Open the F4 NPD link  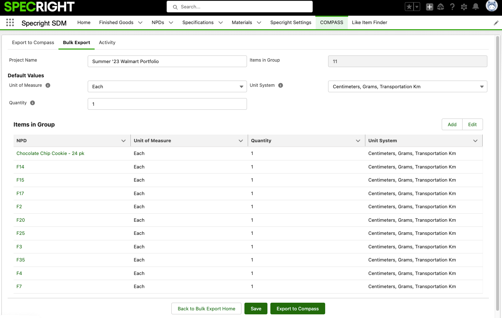[x=19, y=274]
